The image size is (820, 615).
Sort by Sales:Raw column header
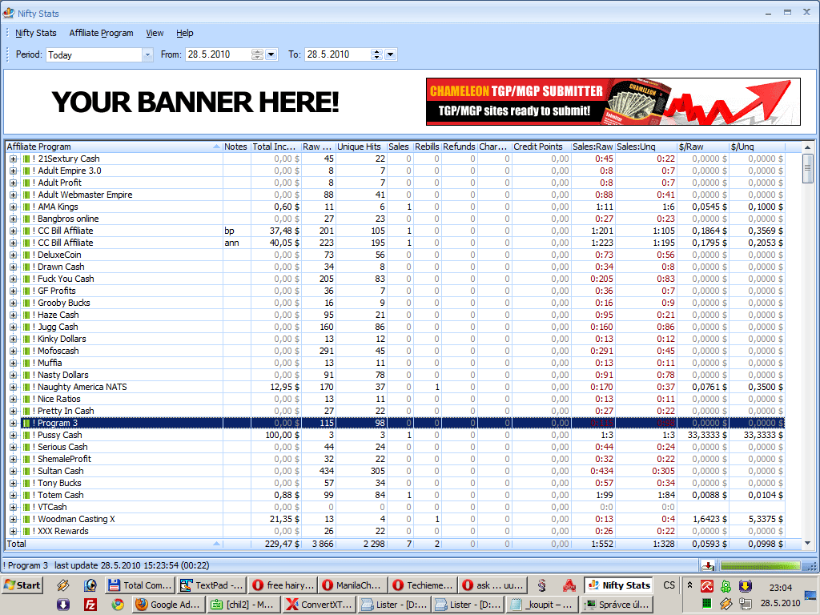(x=593, y=147)
